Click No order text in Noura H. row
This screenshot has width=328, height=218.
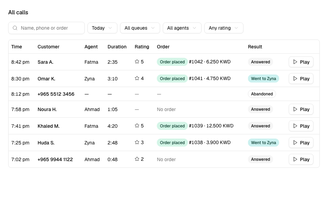tap(166, 109)
